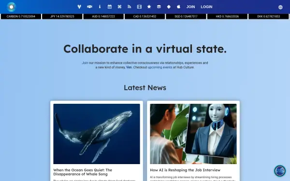Open the Apple app icon
This screenshot has width=290, height=181.
178,7
